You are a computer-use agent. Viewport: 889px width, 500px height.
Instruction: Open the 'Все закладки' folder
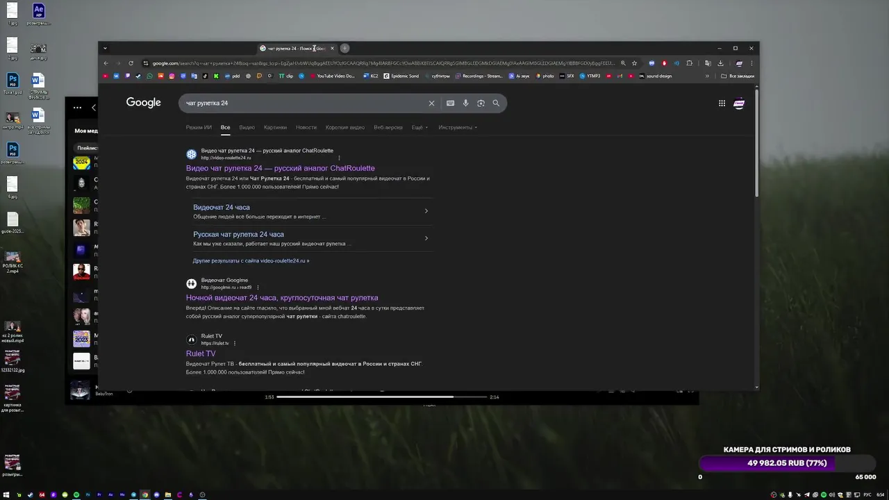click(x=738, y=76)
